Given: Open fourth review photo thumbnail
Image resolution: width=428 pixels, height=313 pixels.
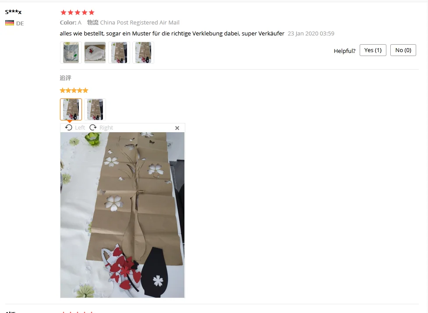Looking at the screenshot, I should 143,53.
